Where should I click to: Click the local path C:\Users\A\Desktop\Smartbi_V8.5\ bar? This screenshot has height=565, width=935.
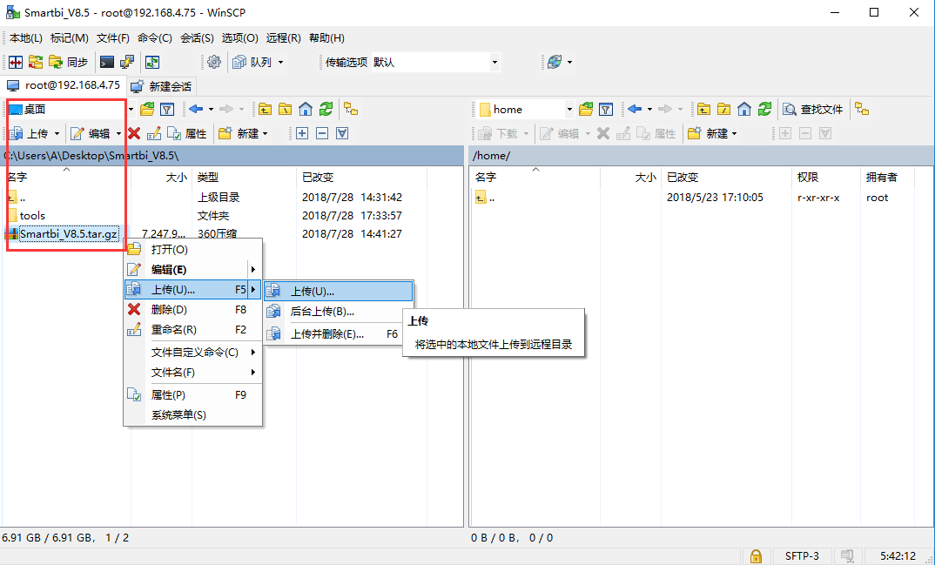coord(232,156)
